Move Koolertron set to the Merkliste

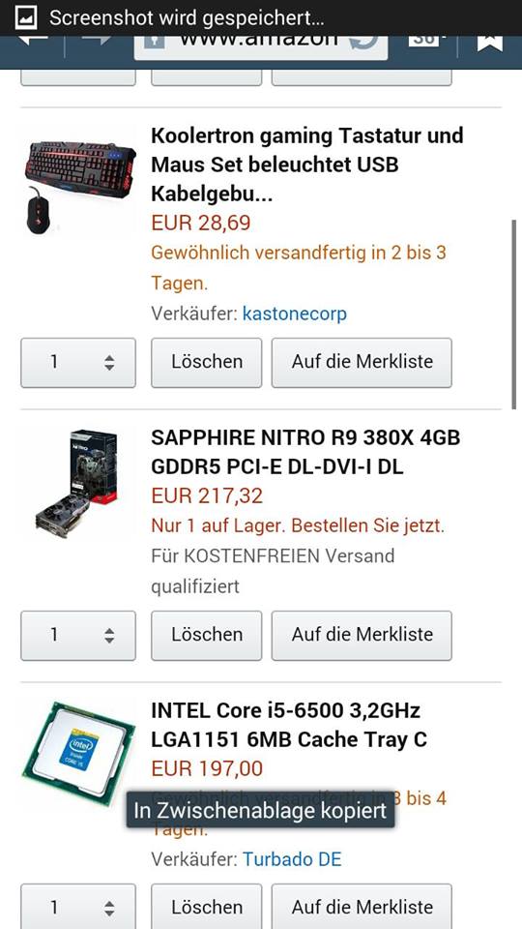[362, 363]
